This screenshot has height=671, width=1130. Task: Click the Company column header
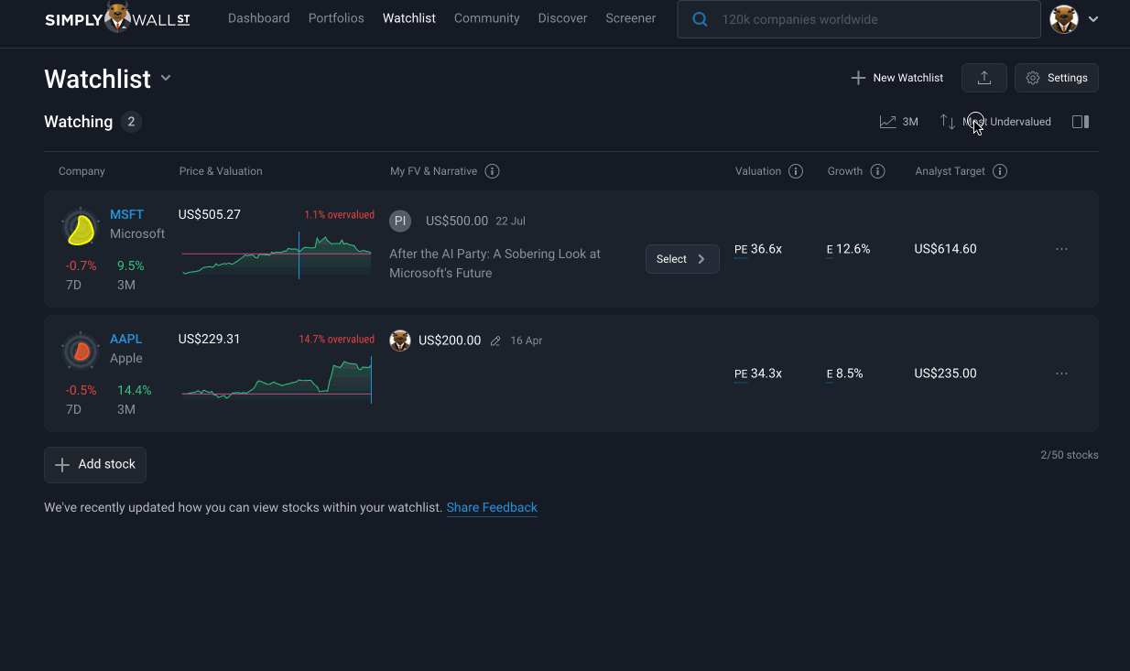(x=81, y=171)
